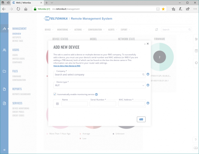199x154 pixels.
Task: Click the Firmware donut chart center
Action: point(160,57)
